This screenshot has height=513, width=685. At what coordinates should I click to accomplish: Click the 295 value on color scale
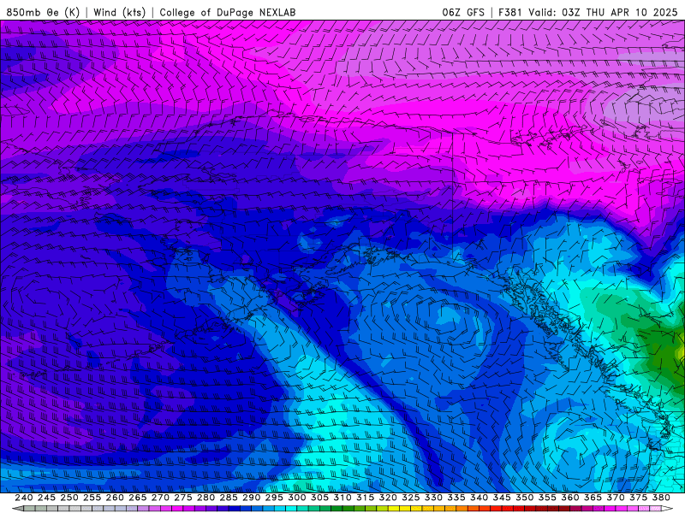pyautogui.click(x=274, y=498)
